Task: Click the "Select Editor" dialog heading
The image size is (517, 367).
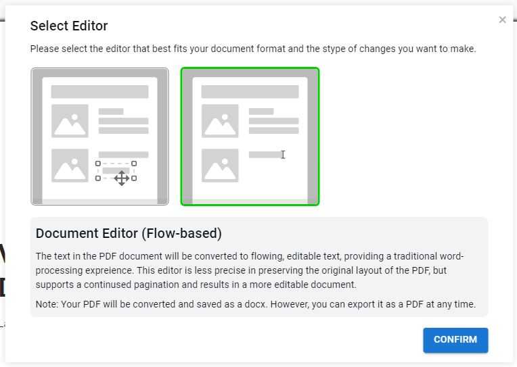Action: [x=69, y=26]
